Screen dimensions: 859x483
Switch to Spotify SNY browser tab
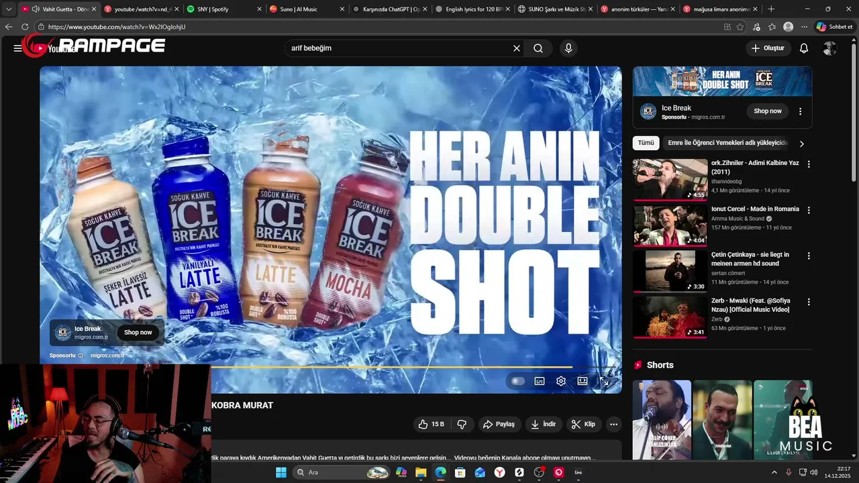pyautogui.click(x=223, y=9)
